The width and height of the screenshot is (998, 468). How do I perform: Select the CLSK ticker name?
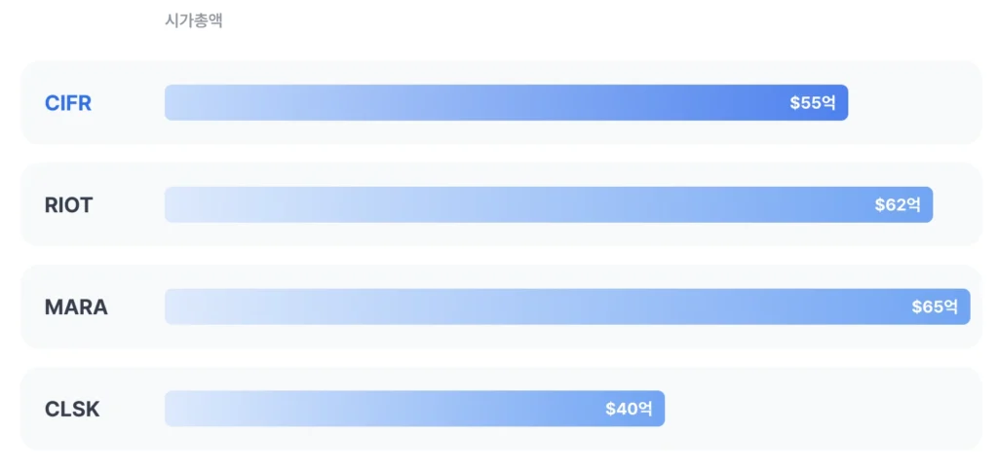coord(72,410)
